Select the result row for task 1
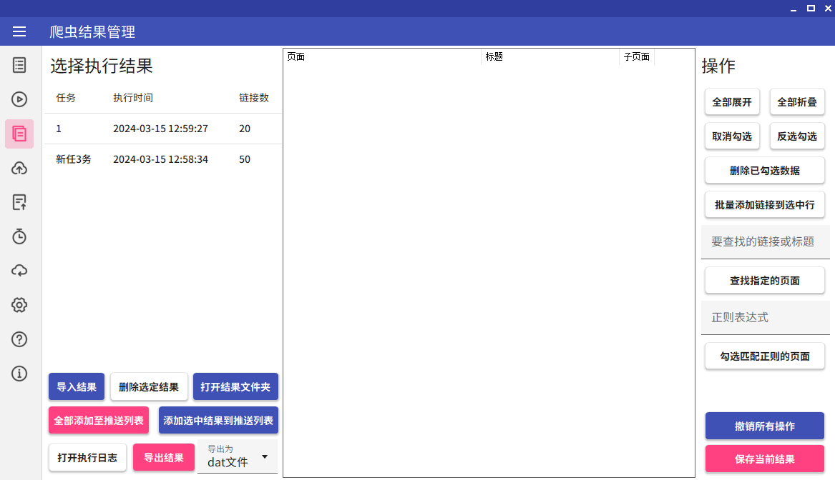The height and width of the screenshot is (480, 835). click(x=162, y=129)
